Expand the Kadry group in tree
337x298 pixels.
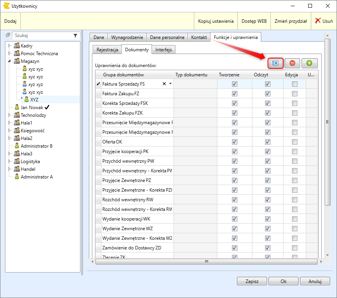pyautogui.click(x=9, y=46)
